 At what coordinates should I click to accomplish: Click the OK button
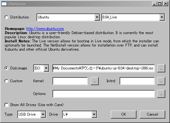[x=124, y=114]
